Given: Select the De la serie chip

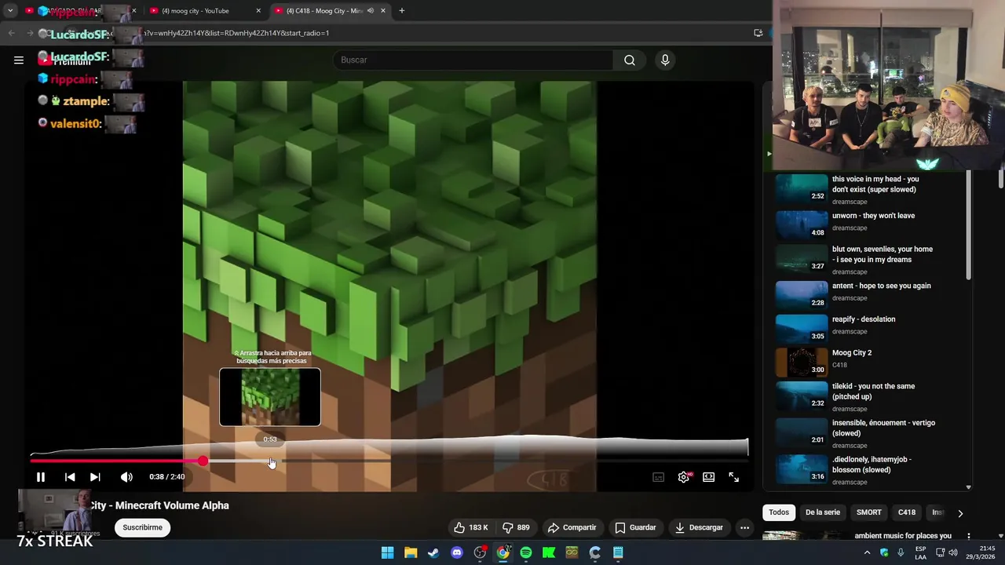Looking at the screenshot, I should (x=822, y=512).
